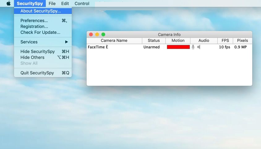Viewport: 261px width, 149px height.
Task: Sort by Camera Name column header
Action: (x=114, y=41)
